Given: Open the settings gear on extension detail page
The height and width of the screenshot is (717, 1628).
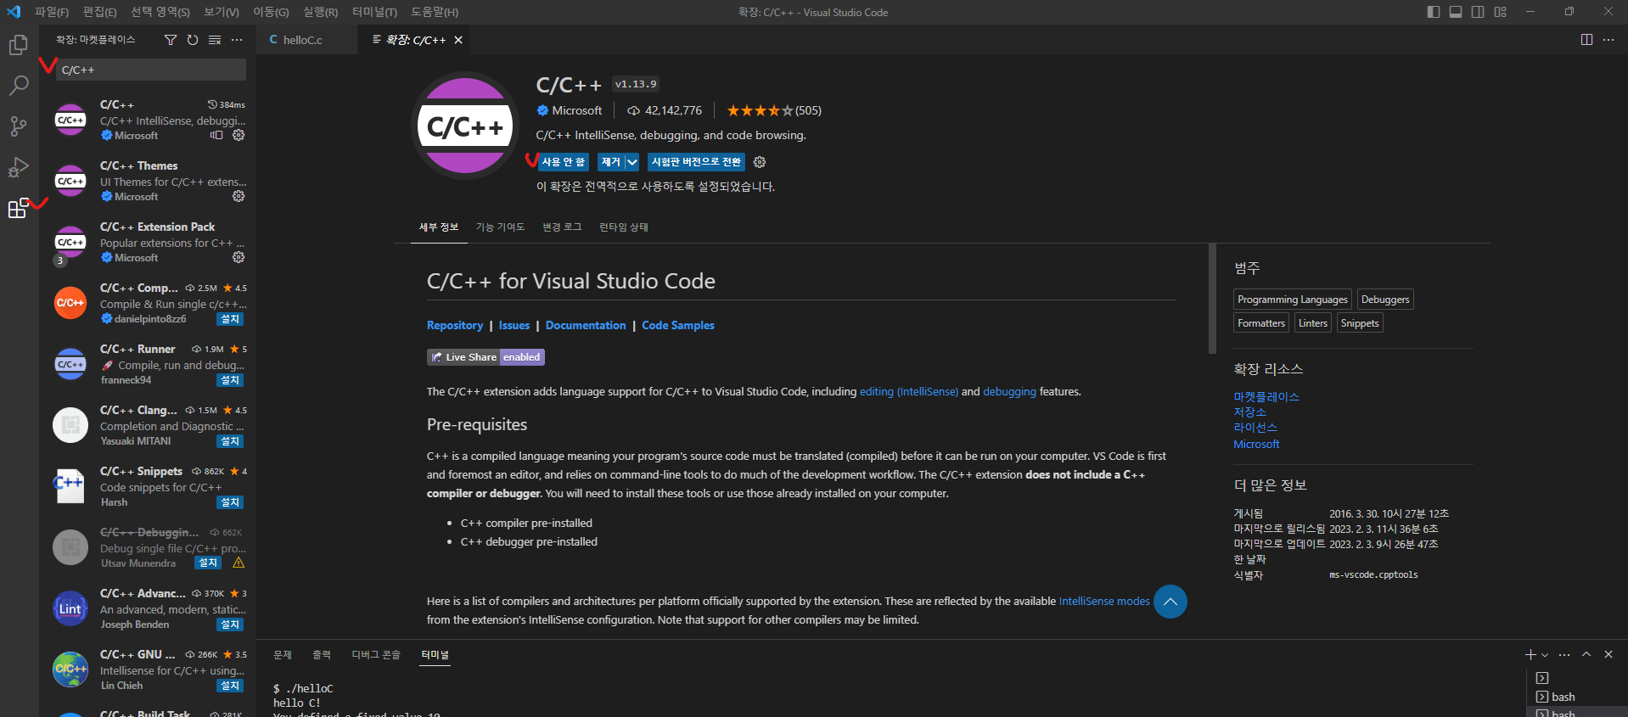Looking at the screenshot, I should click(x=760, y=162).
